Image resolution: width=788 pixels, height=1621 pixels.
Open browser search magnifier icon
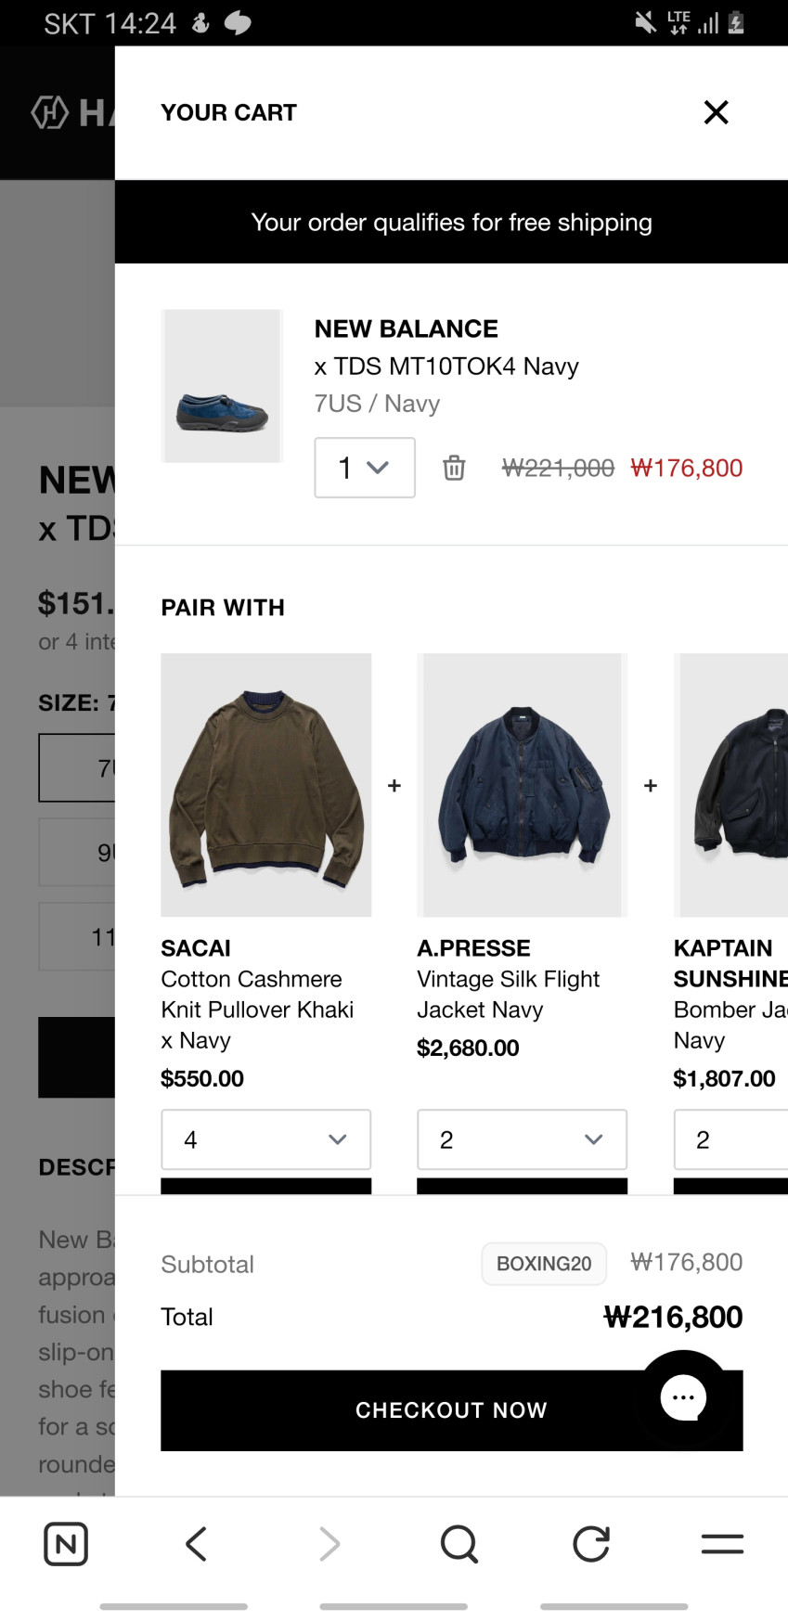click(x=459, y=1544)
